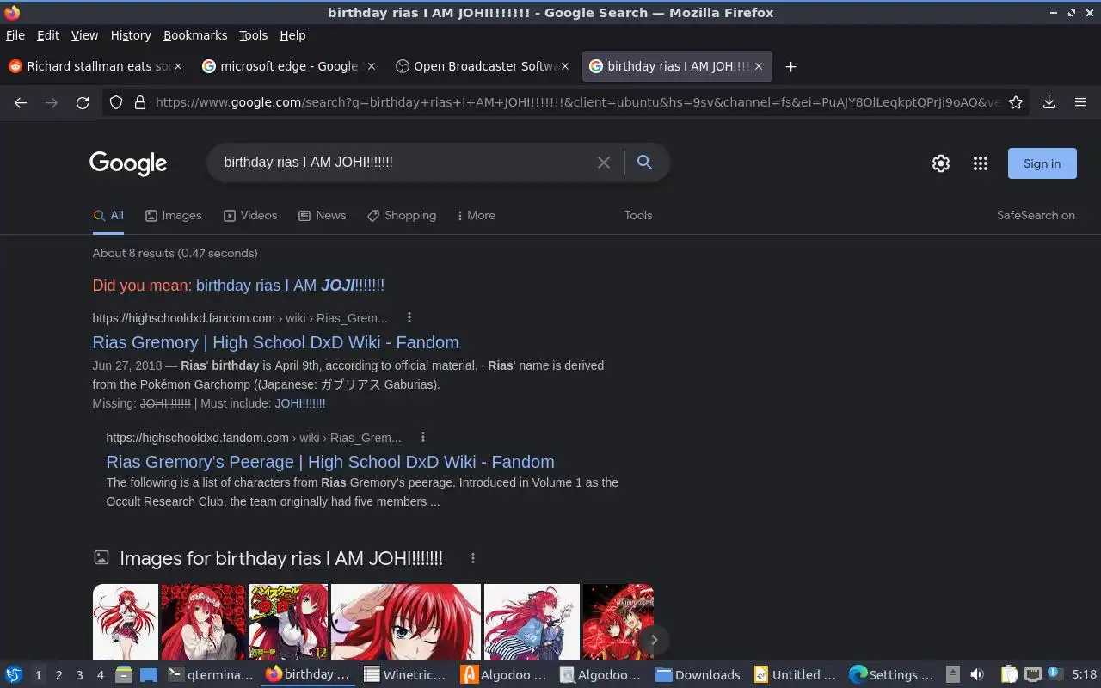Image resolution: width=1101 pixels, height=688 pixels.
Task: Open Rias Gremory High School DxD Wiki link
Action: 275,342
